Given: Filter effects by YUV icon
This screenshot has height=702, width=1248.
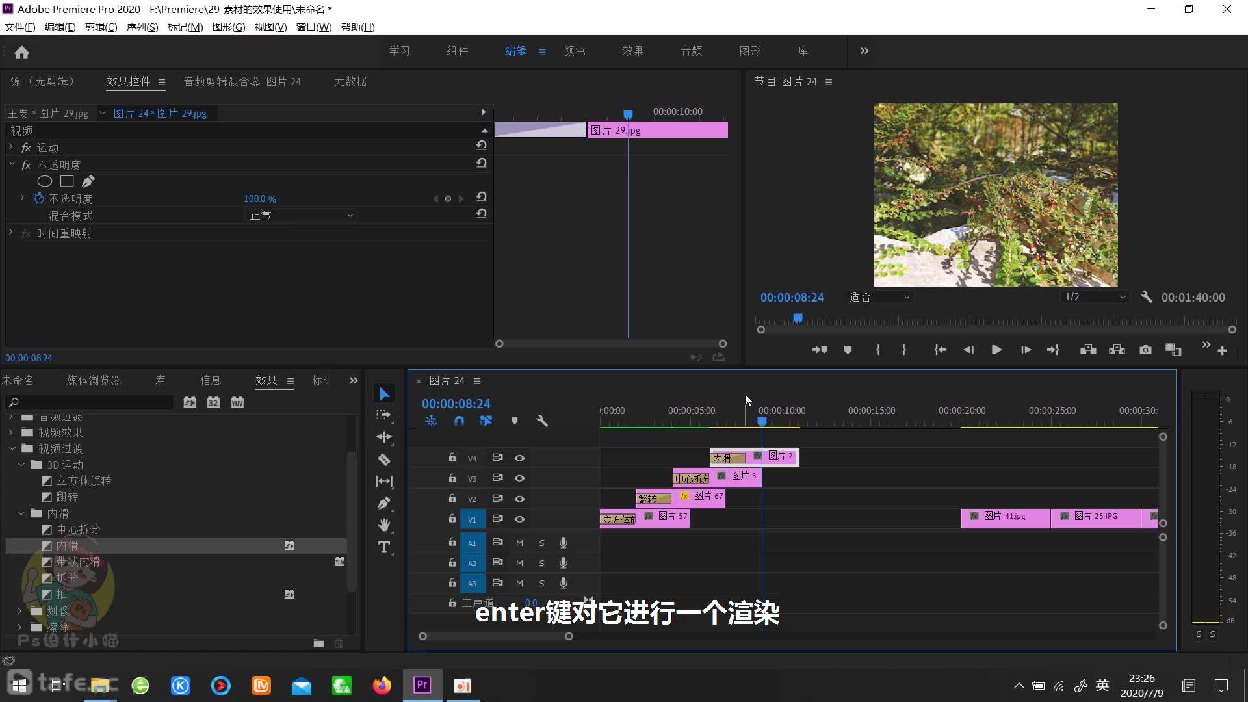Looking at the screenshot, I should 237,402.
